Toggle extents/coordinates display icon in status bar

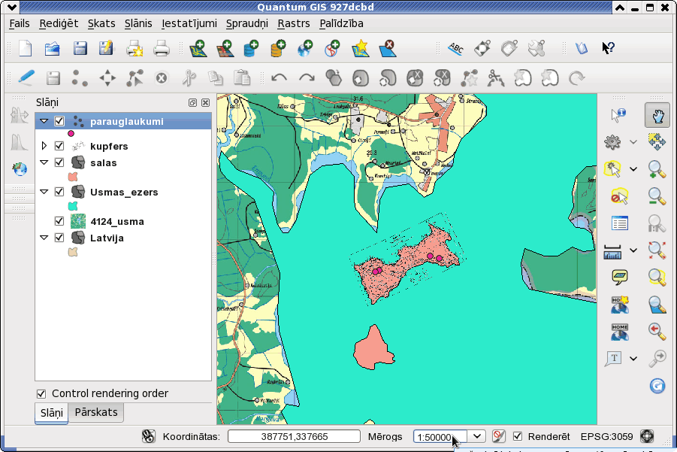coord(149,436)
